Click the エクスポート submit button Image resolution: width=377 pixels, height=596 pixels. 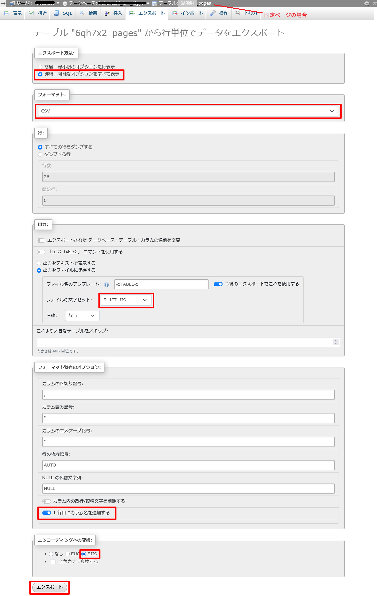pos(50,587)
